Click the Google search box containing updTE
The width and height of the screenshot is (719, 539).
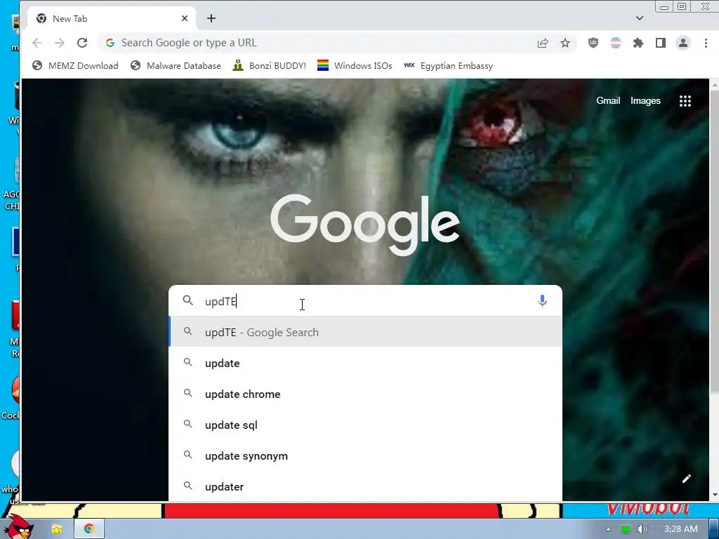tap(365, 300)
